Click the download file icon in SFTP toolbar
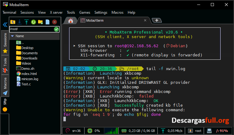The width and height of the screenshot is (234, 135). (x=19, y=22)
